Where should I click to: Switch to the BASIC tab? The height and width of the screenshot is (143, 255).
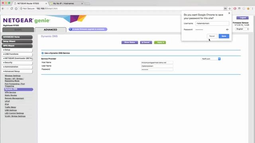point(18,30)
